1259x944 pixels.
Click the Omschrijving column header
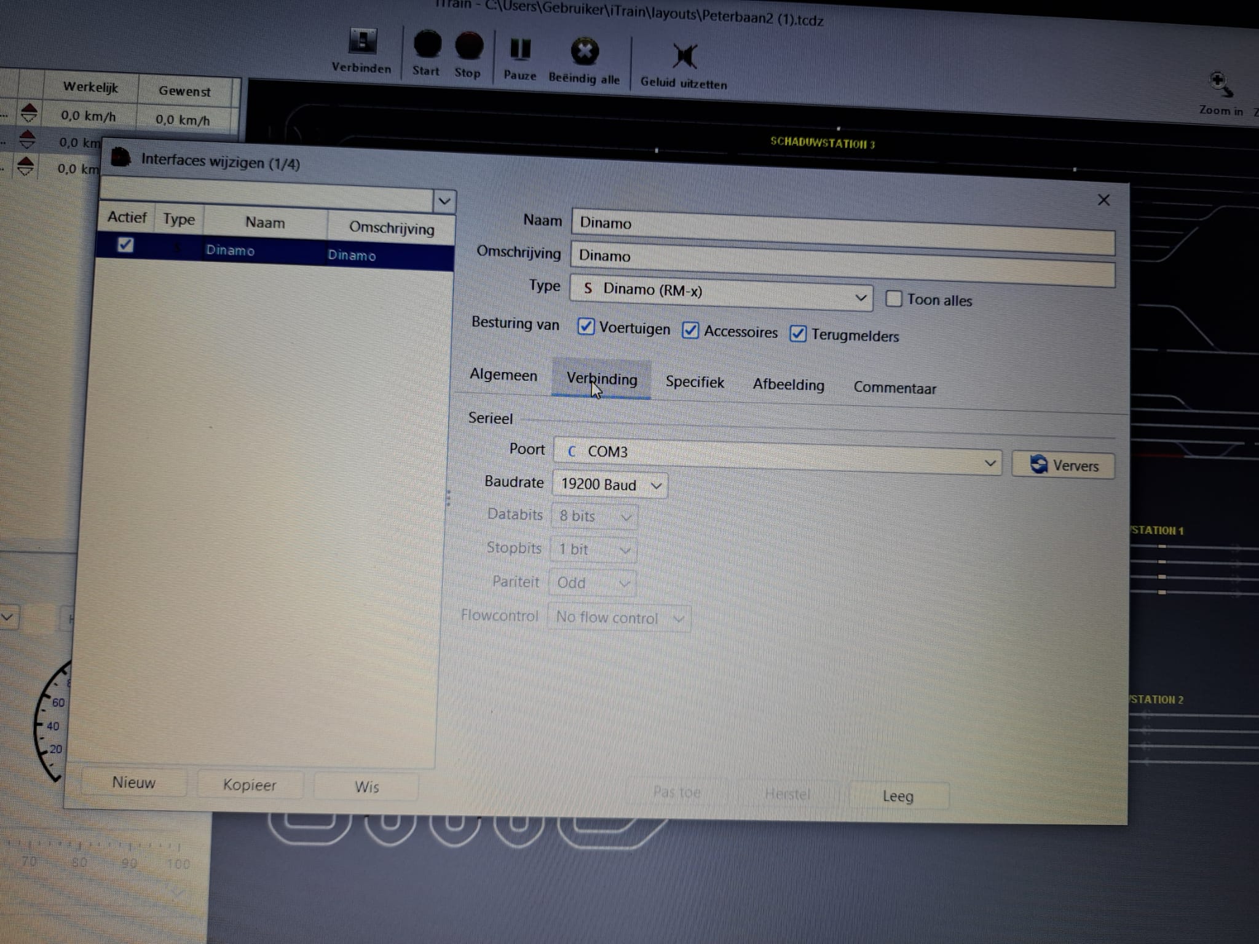(x=392, y=227)
